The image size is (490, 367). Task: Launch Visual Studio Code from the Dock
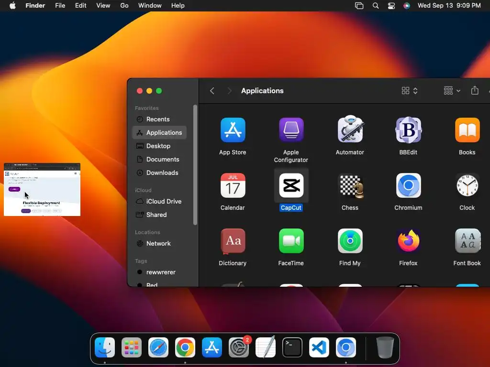click(x=319, y=347)
